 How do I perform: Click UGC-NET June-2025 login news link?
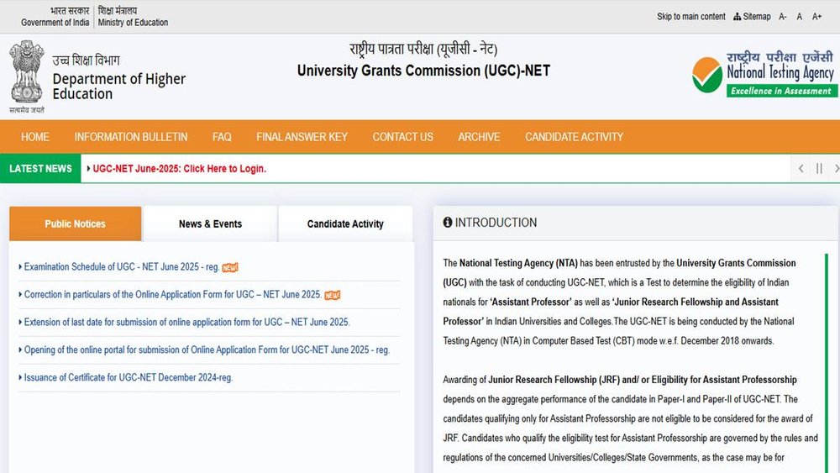179,169
